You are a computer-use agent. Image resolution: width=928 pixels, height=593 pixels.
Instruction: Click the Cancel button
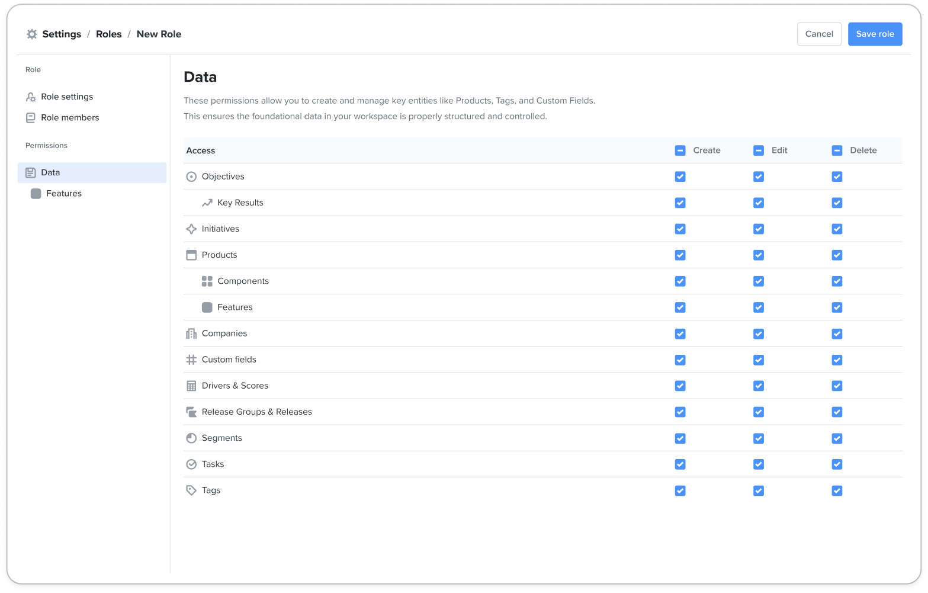(819, 34)
